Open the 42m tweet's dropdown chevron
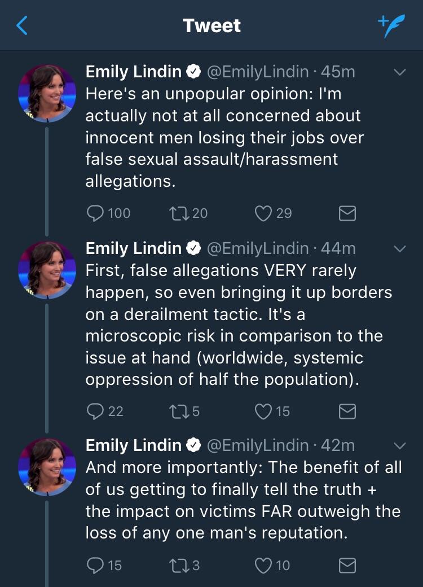Screen dimensions: 423x587 click(399, 446)
